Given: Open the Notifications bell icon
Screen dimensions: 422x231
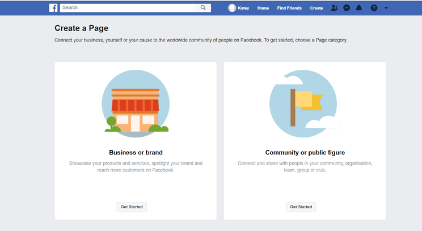Looking at the screenshot, I should [x=358, y=8].
